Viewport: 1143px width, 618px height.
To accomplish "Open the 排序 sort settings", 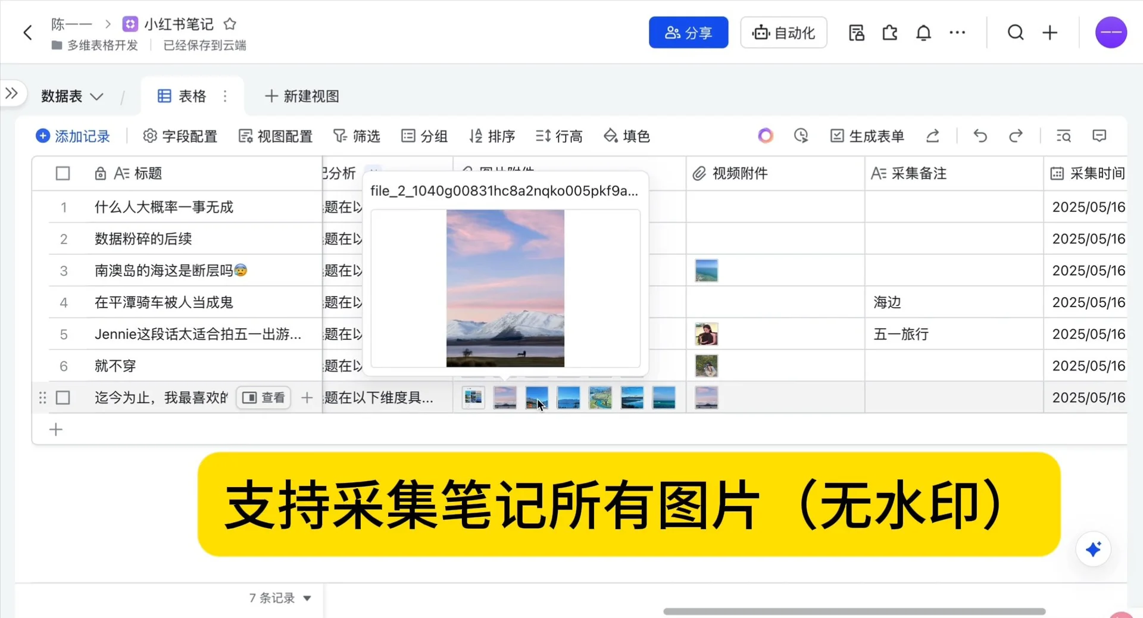I will (x=492, y=136).
